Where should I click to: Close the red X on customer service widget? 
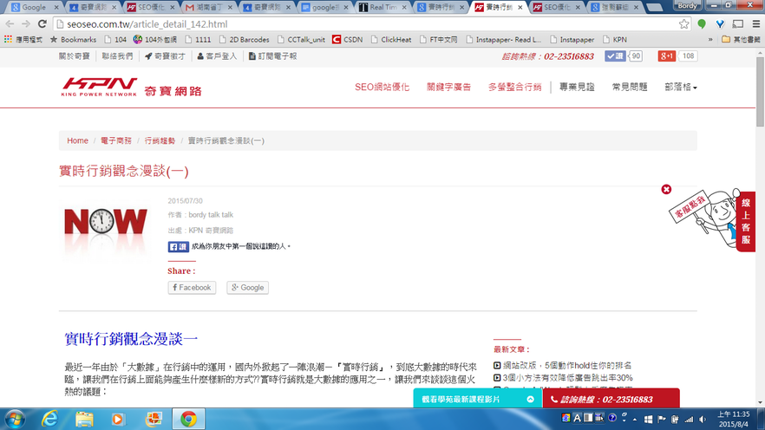[x=666, y=189]
